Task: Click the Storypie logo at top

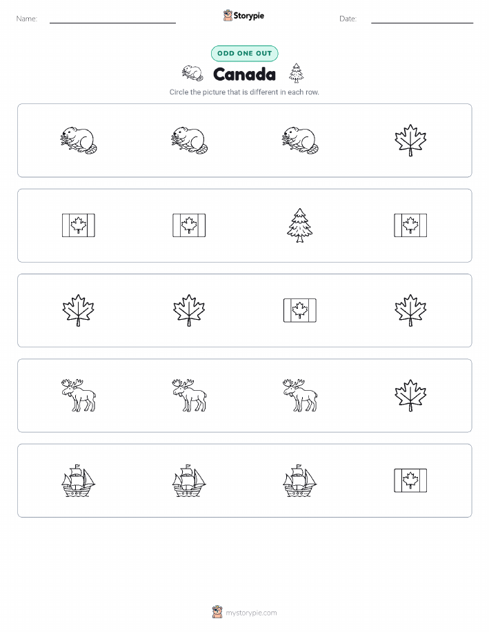Action: point(243,16)
